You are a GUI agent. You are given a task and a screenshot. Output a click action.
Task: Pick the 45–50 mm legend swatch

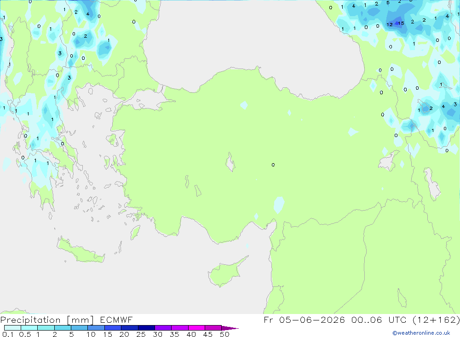pos(213,328)
